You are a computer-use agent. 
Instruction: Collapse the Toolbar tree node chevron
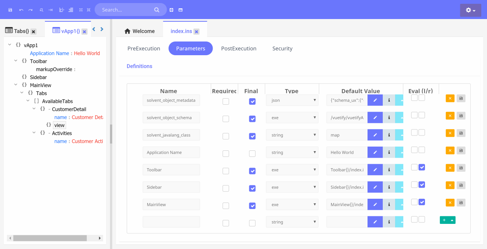pos(16,61)
